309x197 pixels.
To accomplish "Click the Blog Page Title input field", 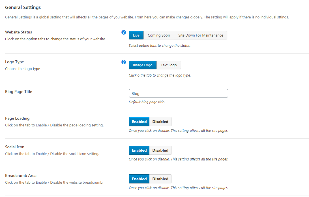I will click(178, 94).
